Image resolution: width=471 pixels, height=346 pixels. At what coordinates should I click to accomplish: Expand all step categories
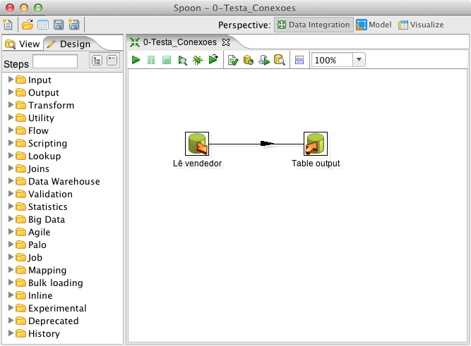tap(97, 61)
